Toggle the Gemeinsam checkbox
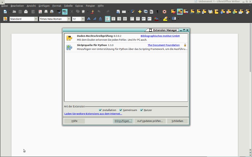The height and width of the screenshot is (157, 252). (x=121, y=110)
